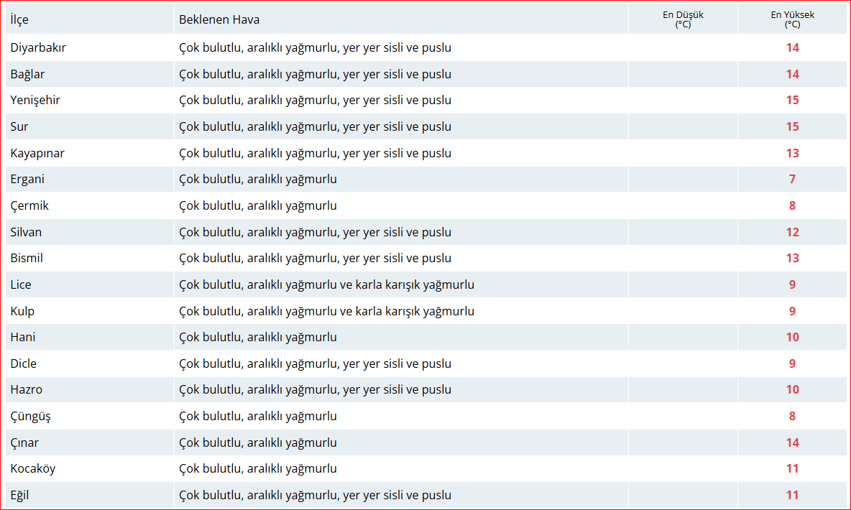Select the Ergani district name

(x=27, y=180)
